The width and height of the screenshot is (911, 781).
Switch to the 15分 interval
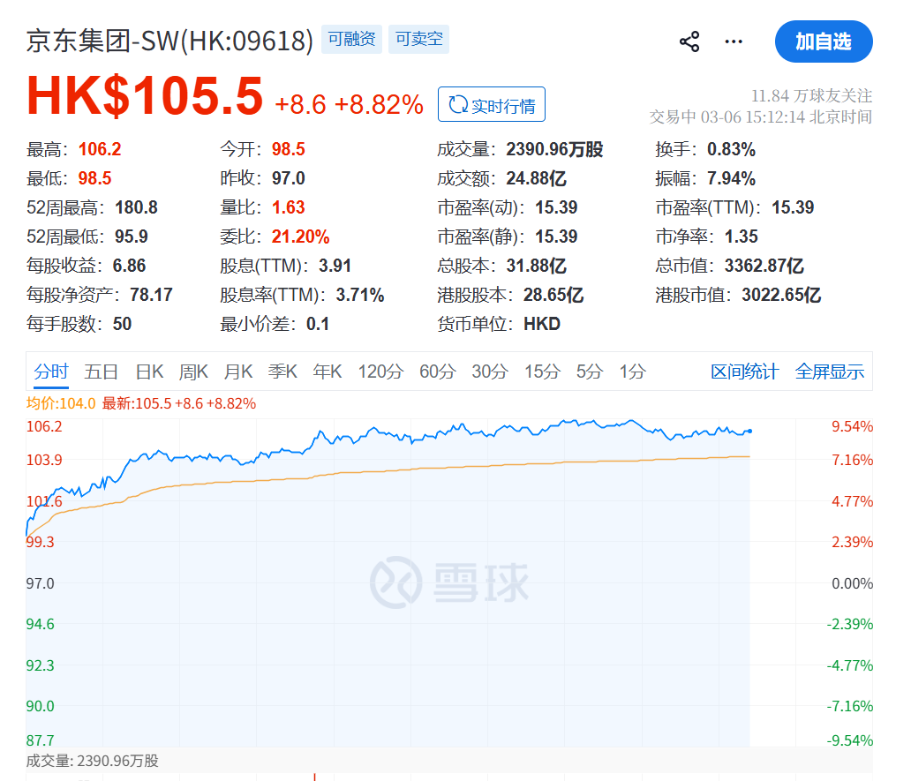pyautogui.click(x=541, y=372)
